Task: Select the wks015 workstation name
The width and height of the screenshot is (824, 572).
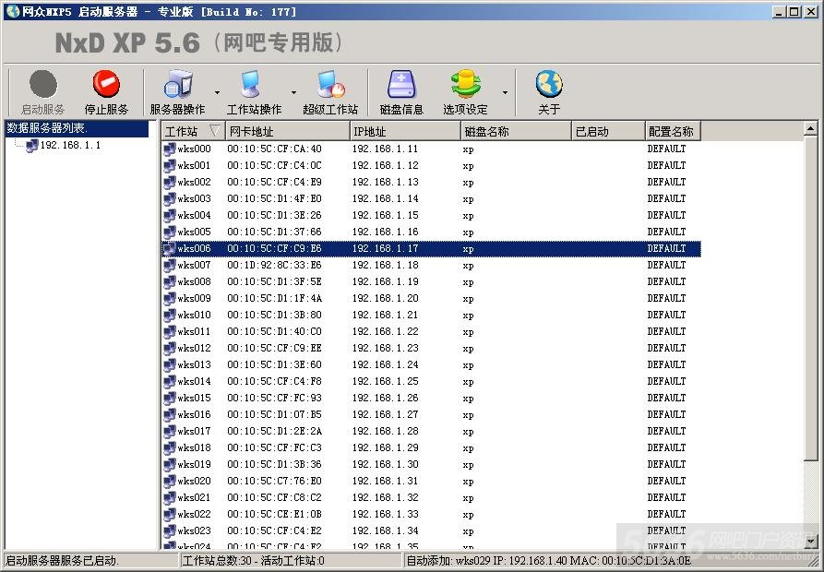Action: pyautogui.click(x=194, y=399)
